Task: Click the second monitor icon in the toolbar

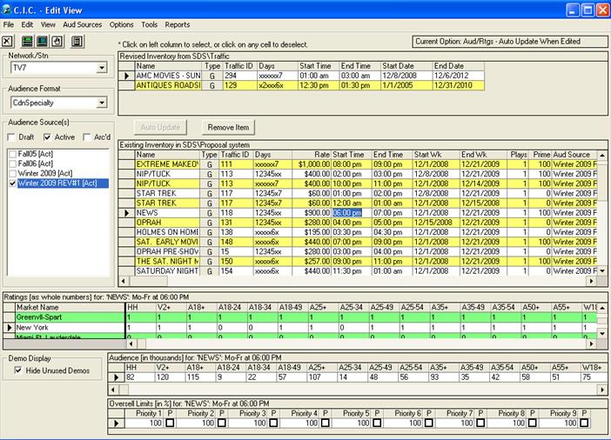Action: point(42,41)
